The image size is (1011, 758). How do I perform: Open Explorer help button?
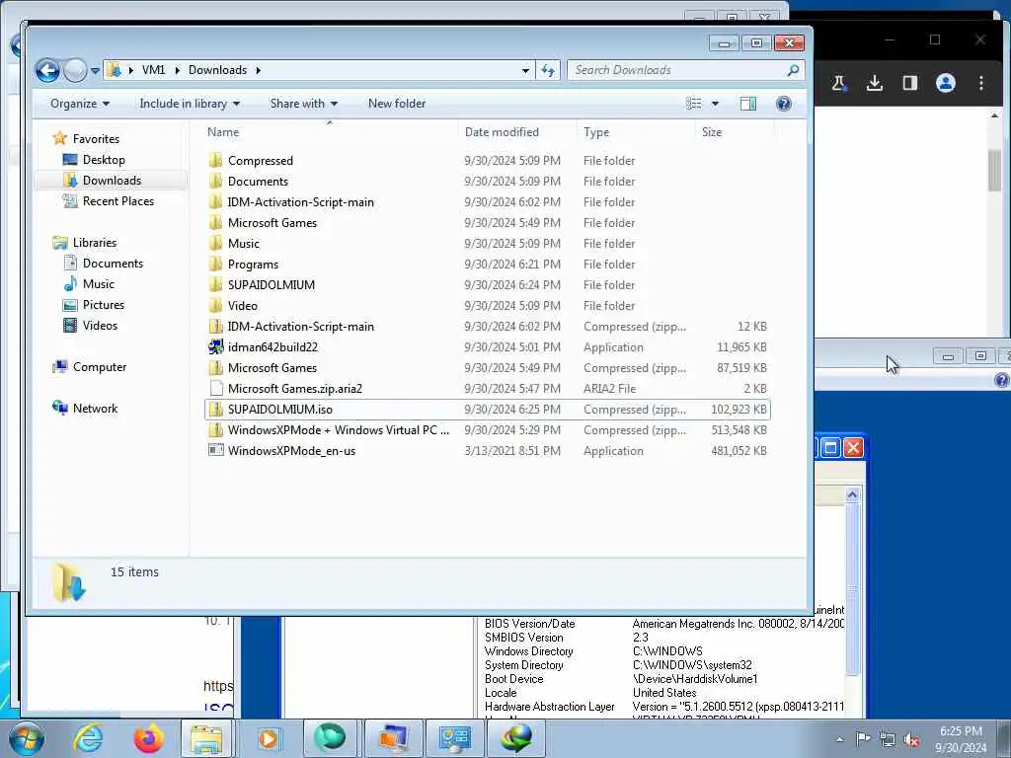coord(783,104)
